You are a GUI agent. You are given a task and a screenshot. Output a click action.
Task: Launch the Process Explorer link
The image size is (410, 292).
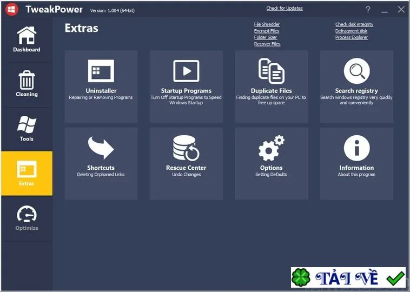click(x=352, y=37)
